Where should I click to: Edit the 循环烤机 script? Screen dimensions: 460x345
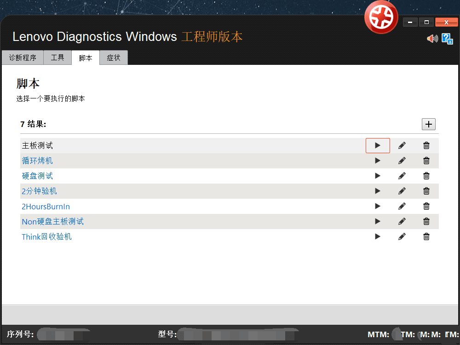[x=402, y=161]
